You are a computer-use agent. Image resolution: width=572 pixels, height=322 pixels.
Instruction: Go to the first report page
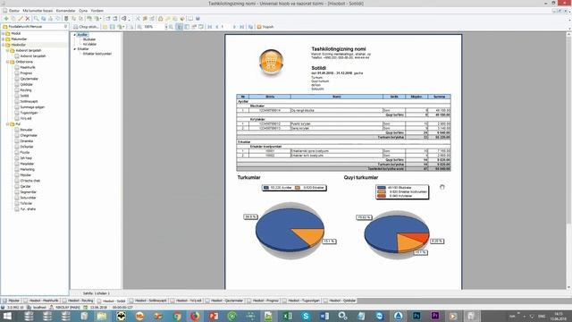210,27
